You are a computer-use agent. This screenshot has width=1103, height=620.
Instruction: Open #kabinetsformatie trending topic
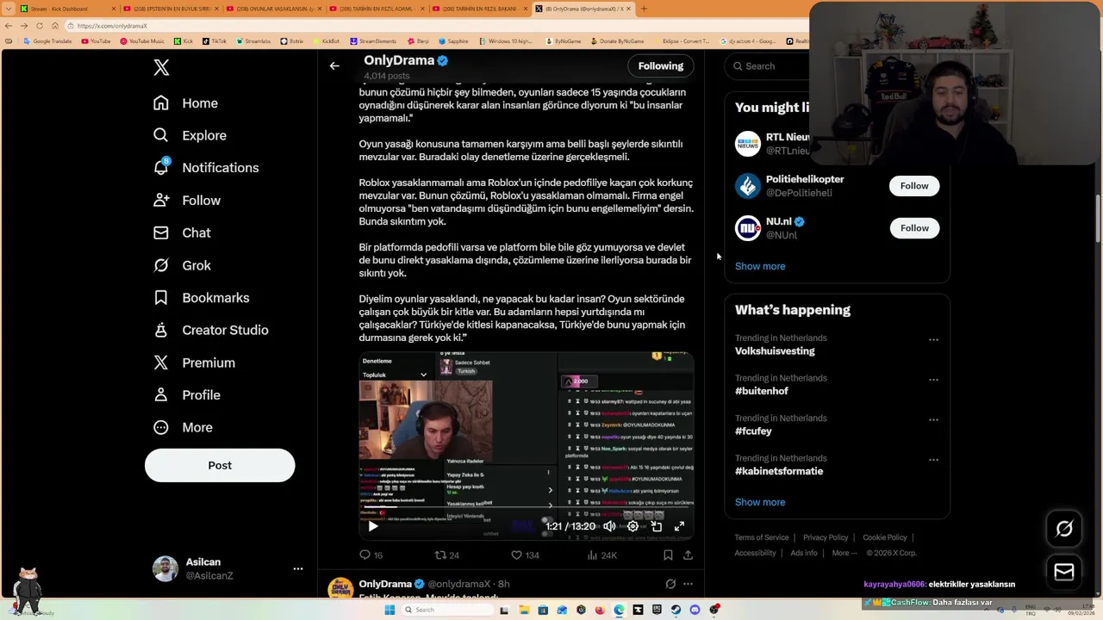pyautogui.click(x=779, y=471)
